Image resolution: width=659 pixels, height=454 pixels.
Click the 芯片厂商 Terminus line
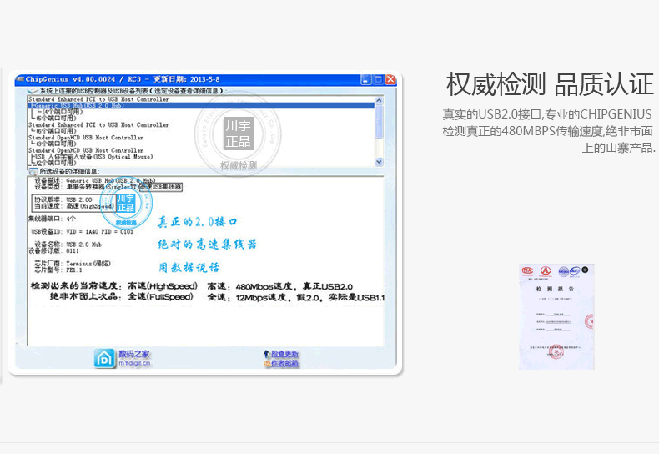pos(73,264)
